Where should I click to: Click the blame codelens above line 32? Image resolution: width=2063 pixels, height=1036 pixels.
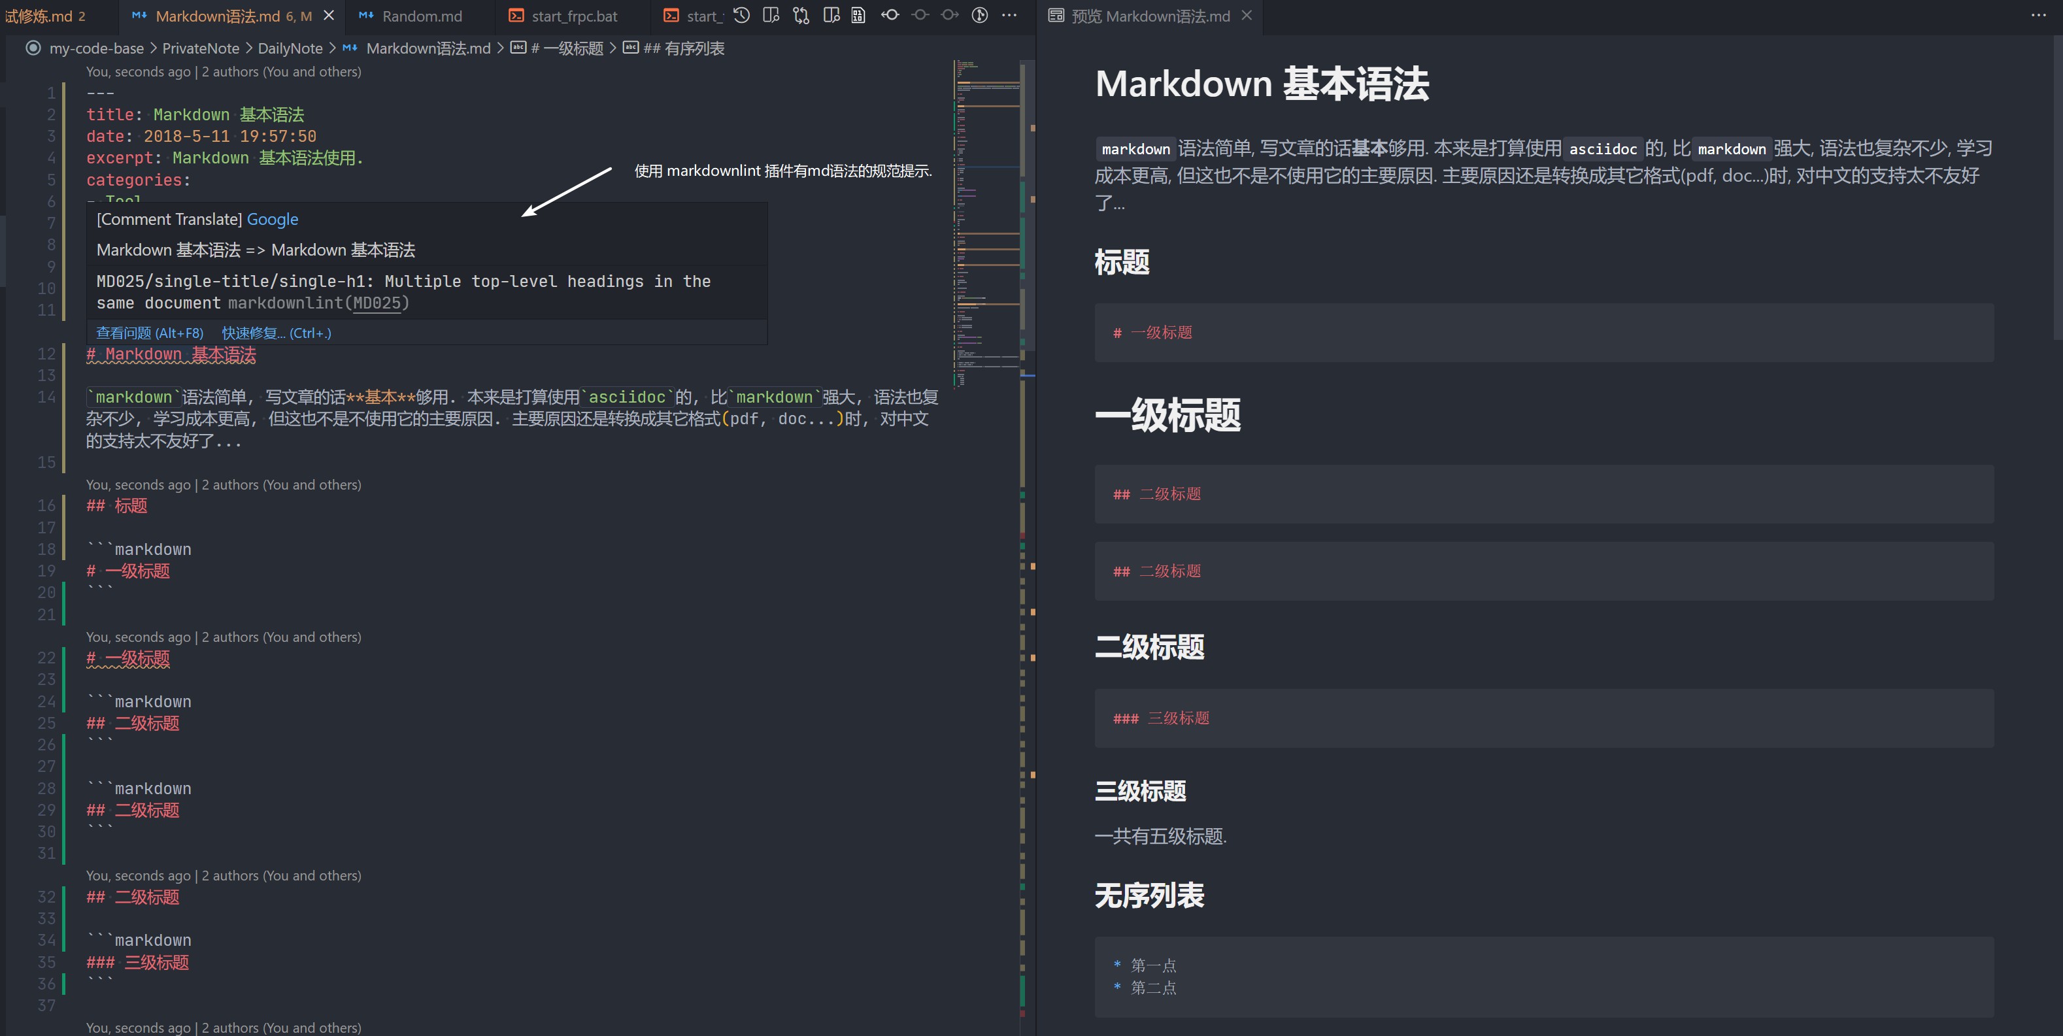[224, 876]
